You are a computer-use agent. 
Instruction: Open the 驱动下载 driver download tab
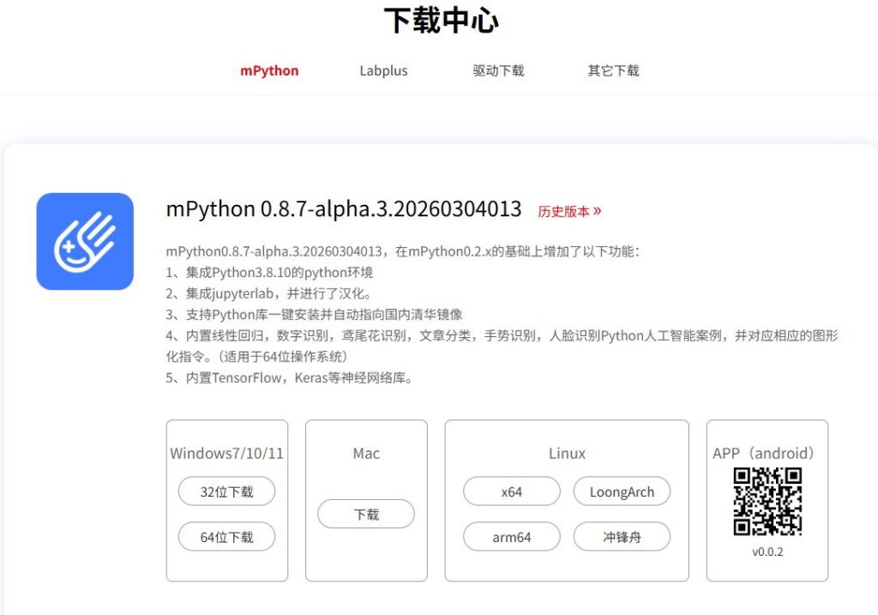click(498, 70)
